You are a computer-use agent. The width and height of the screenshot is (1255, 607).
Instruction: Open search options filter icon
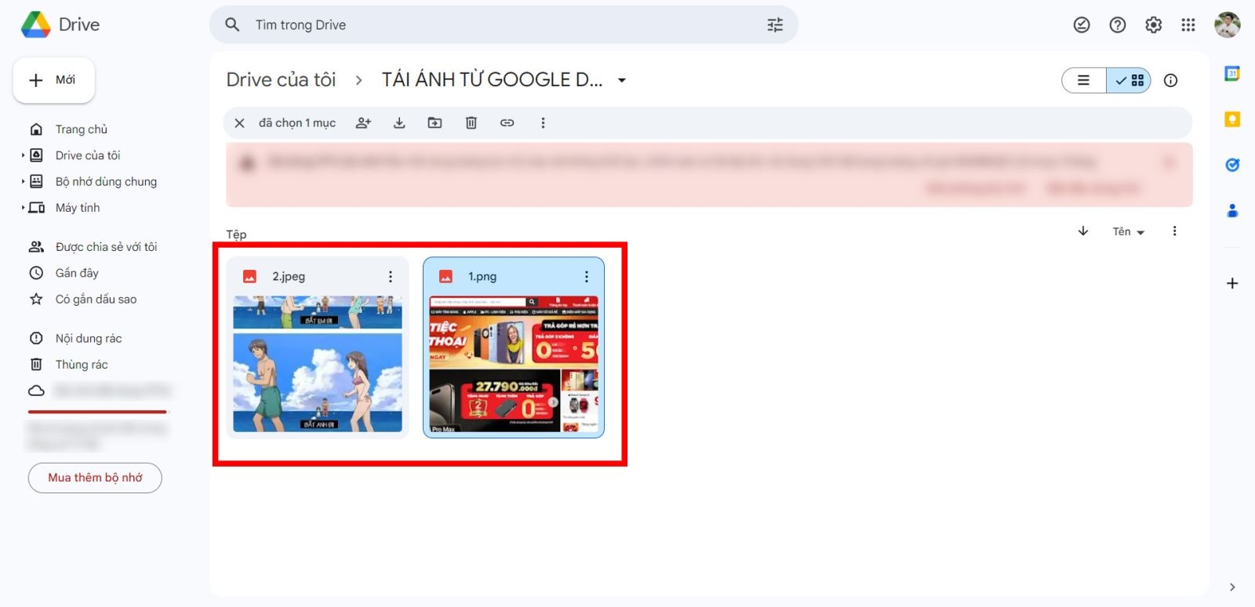coord(775,25)
